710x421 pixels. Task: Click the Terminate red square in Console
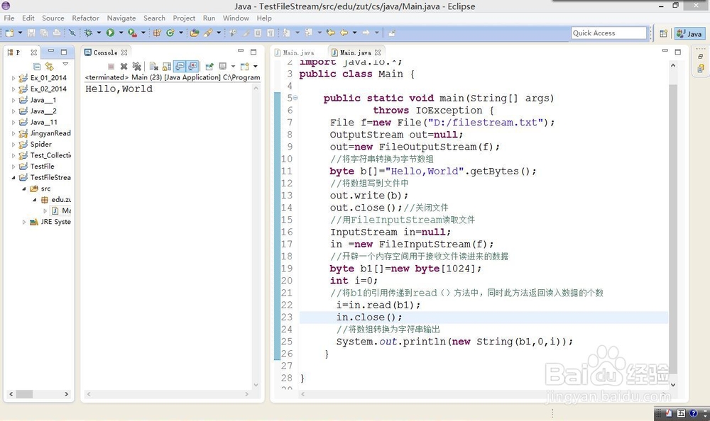pyautogui.click(x=111, y=67)
